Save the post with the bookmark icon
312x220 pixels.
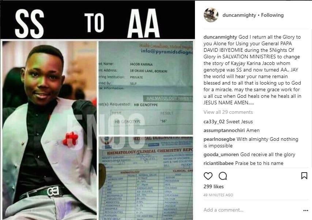pyautogui.click(x=304, y=176)
